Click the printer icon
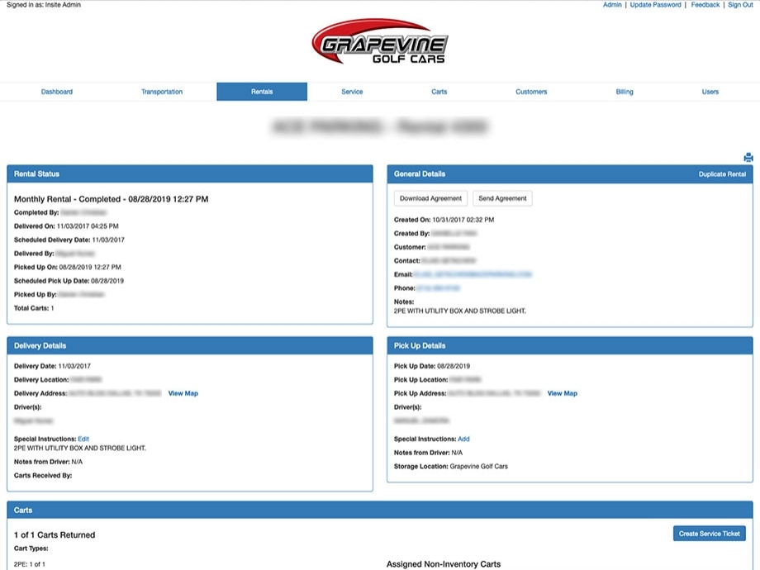760x570 pixels. 748,157
